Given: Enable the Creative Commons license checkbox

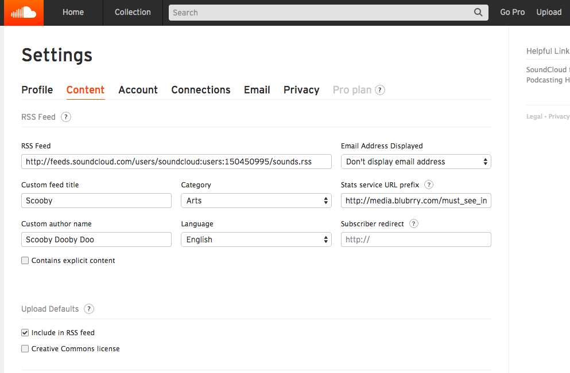Looking at the screenshot, I should point(25,348).
